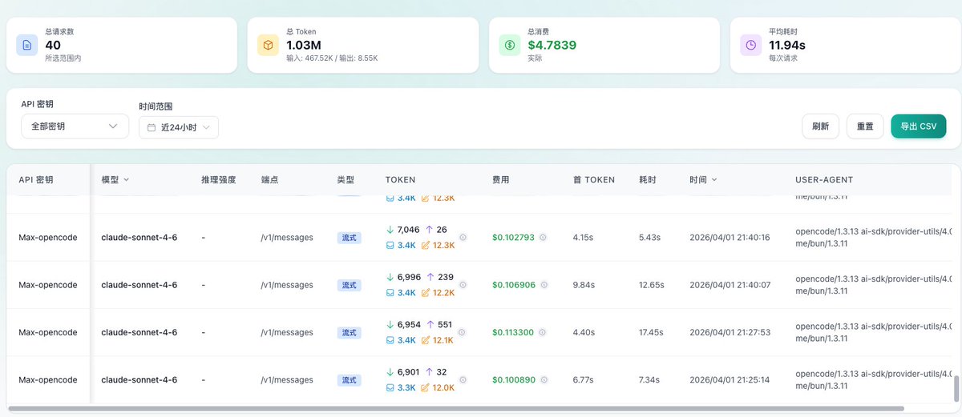Click the 总 Token cube icon
This screenshot has height=417, width=962.
268,45
